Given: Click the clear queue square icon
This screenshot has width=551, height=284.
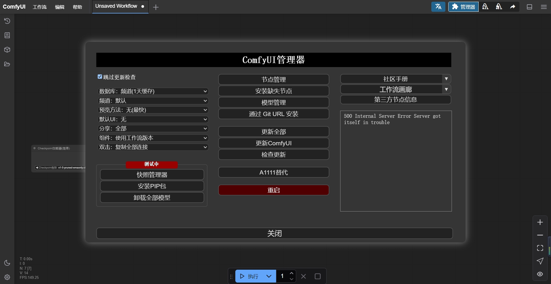Looking at the screenshot, I should (318, 276).
